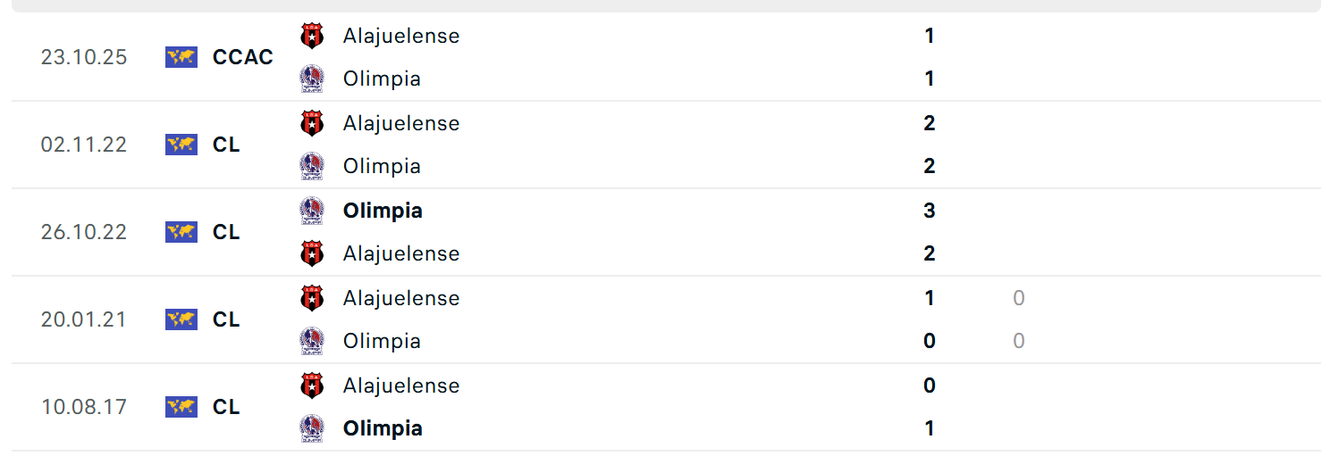1339x456 pixels.
Task: Click Alajuelense crest in the 26.10.22 match
Action: click(312, 253)
